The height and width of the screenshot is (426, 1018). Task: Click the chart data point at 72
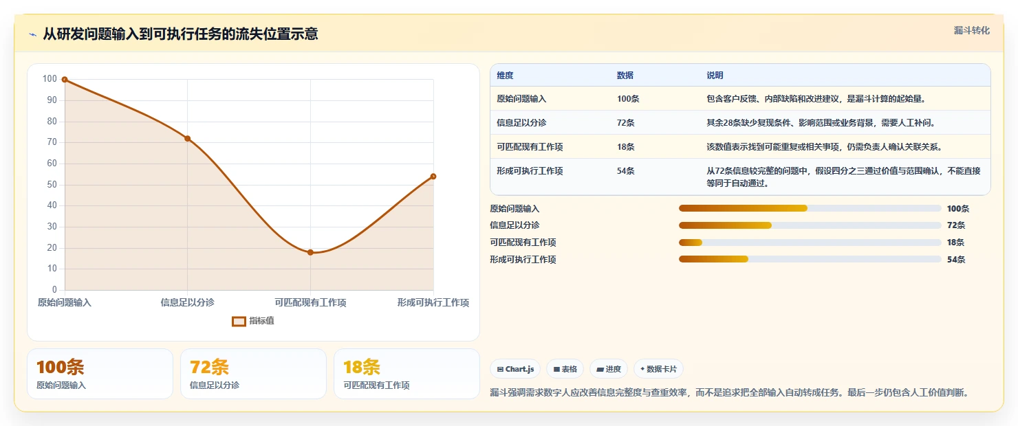click(187, 139)
